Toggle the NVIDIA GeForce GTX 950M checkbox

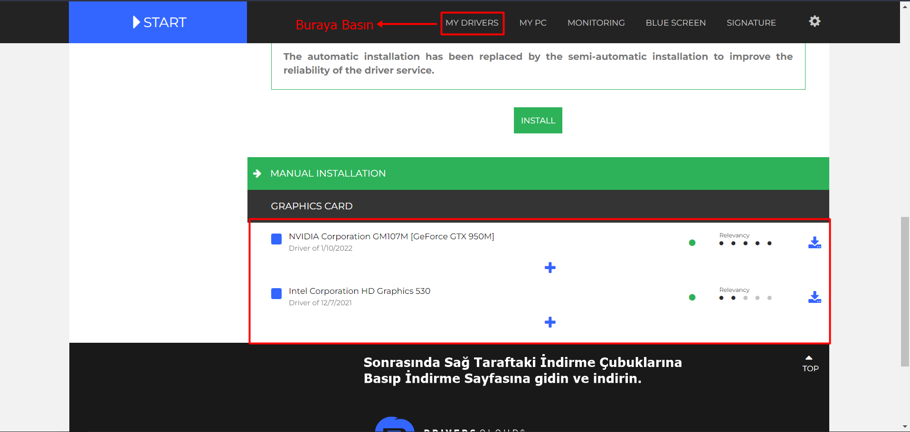(276, 239)
